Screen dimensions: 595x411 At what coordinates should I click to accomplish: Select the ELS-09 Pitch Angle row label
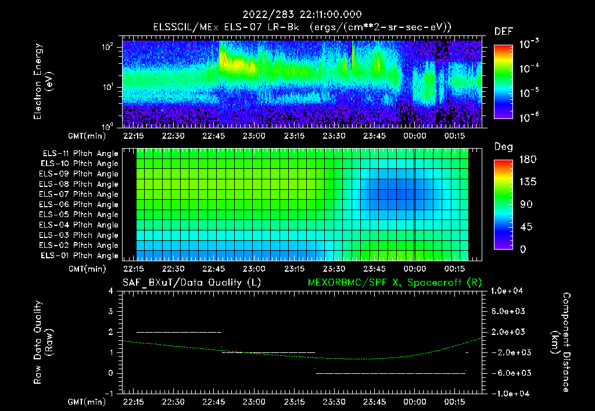(x=79, y=174)
